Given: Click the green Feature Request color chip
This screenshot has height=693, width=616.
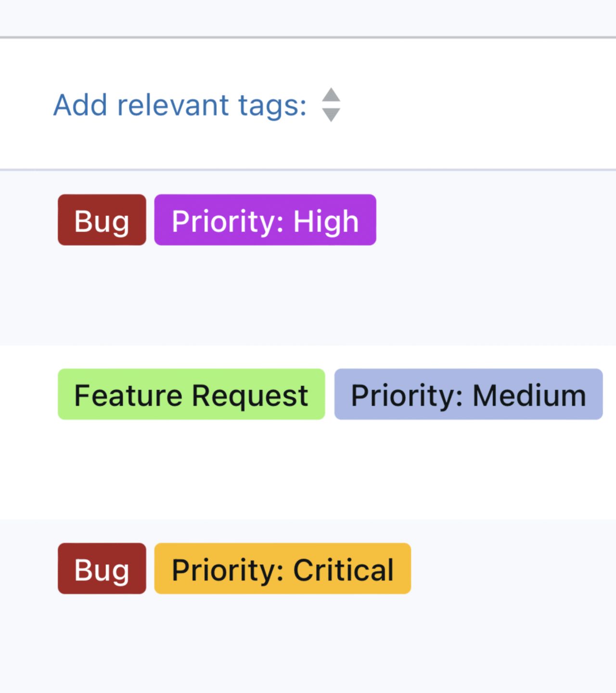Looking at the screenshot, I should click(191, 395).
